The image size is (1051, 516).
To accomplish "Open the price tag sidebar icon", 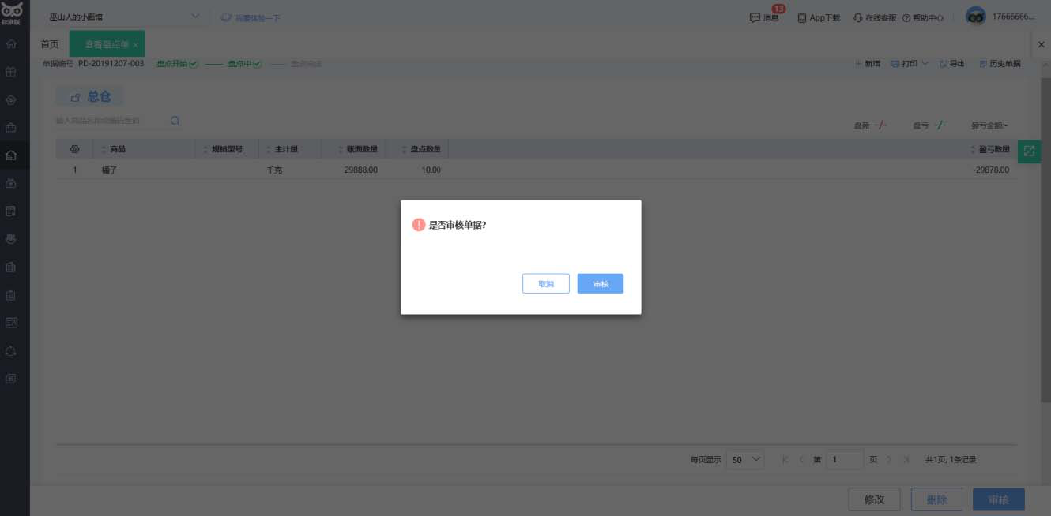I will coord(11,99).
